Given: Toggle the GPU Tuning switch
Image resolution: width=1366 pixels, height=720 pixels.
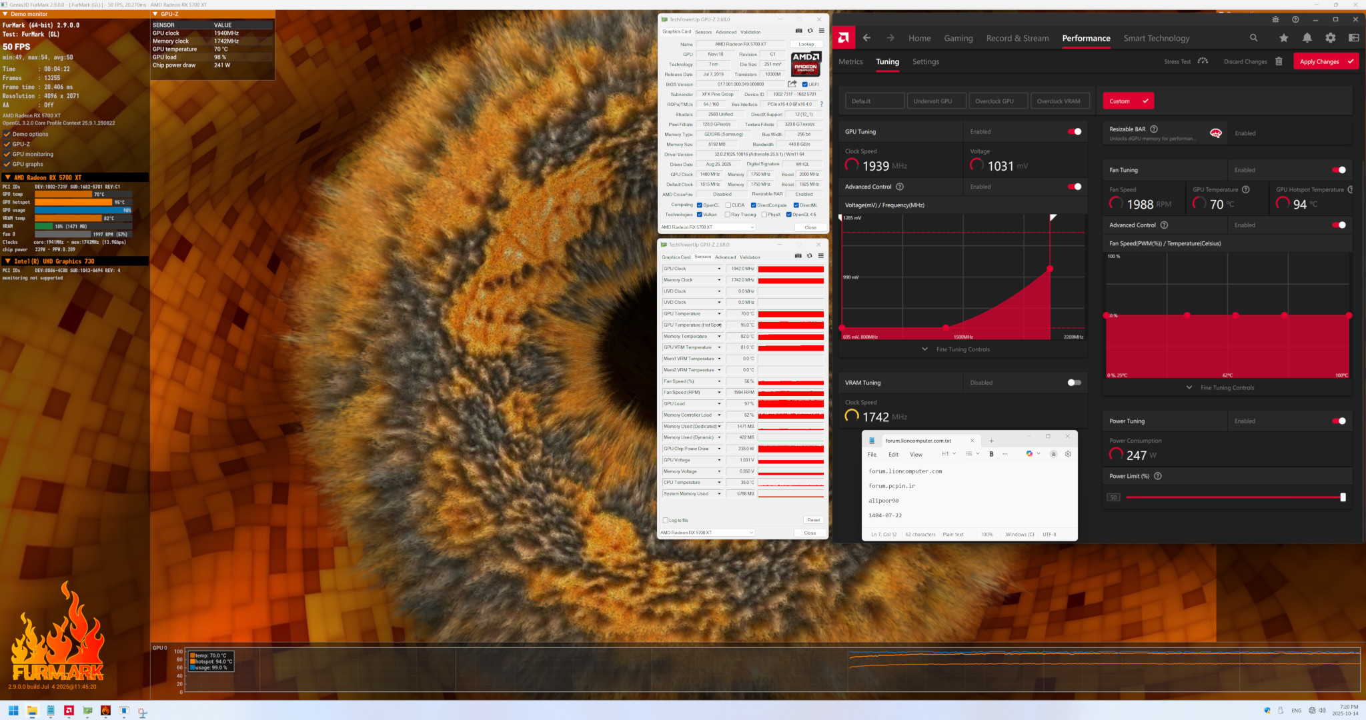Looking at the screenshot, I should (1075, 131).
